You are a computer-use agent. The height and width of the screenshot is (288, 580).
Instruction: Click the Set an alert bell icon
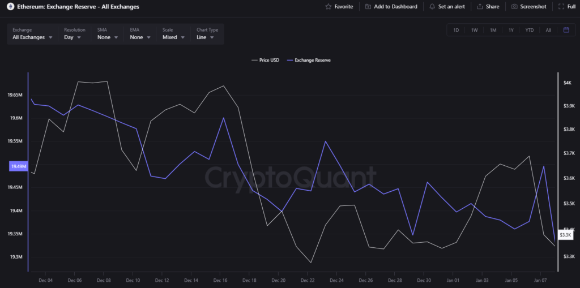432,7
